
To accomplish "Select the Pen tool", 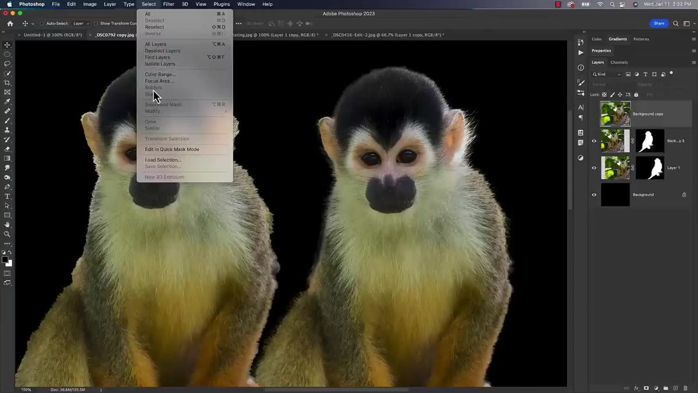I will (x=8, y=187).
